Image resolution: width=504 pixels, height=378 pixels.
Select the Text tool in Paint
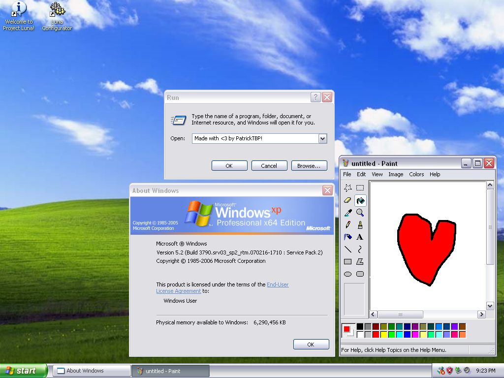click(x=360, y=237)
